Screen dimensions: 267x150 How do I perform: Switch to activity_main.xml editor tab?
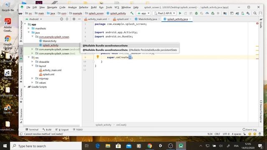coord(97,19)
